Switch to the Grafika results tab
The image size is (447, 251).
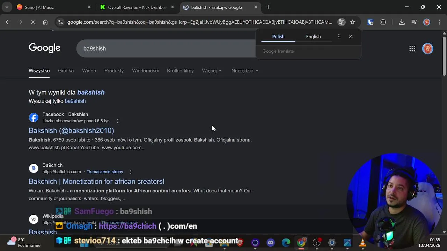click(x=66, y=71)
